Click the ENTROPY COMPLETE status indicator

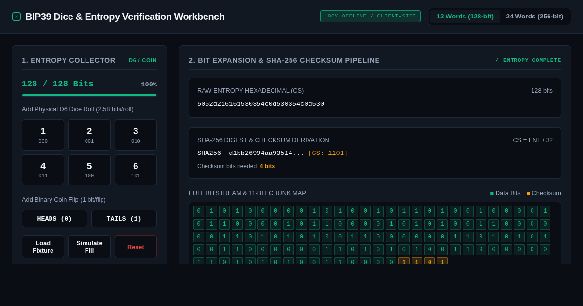coord(528,60)
